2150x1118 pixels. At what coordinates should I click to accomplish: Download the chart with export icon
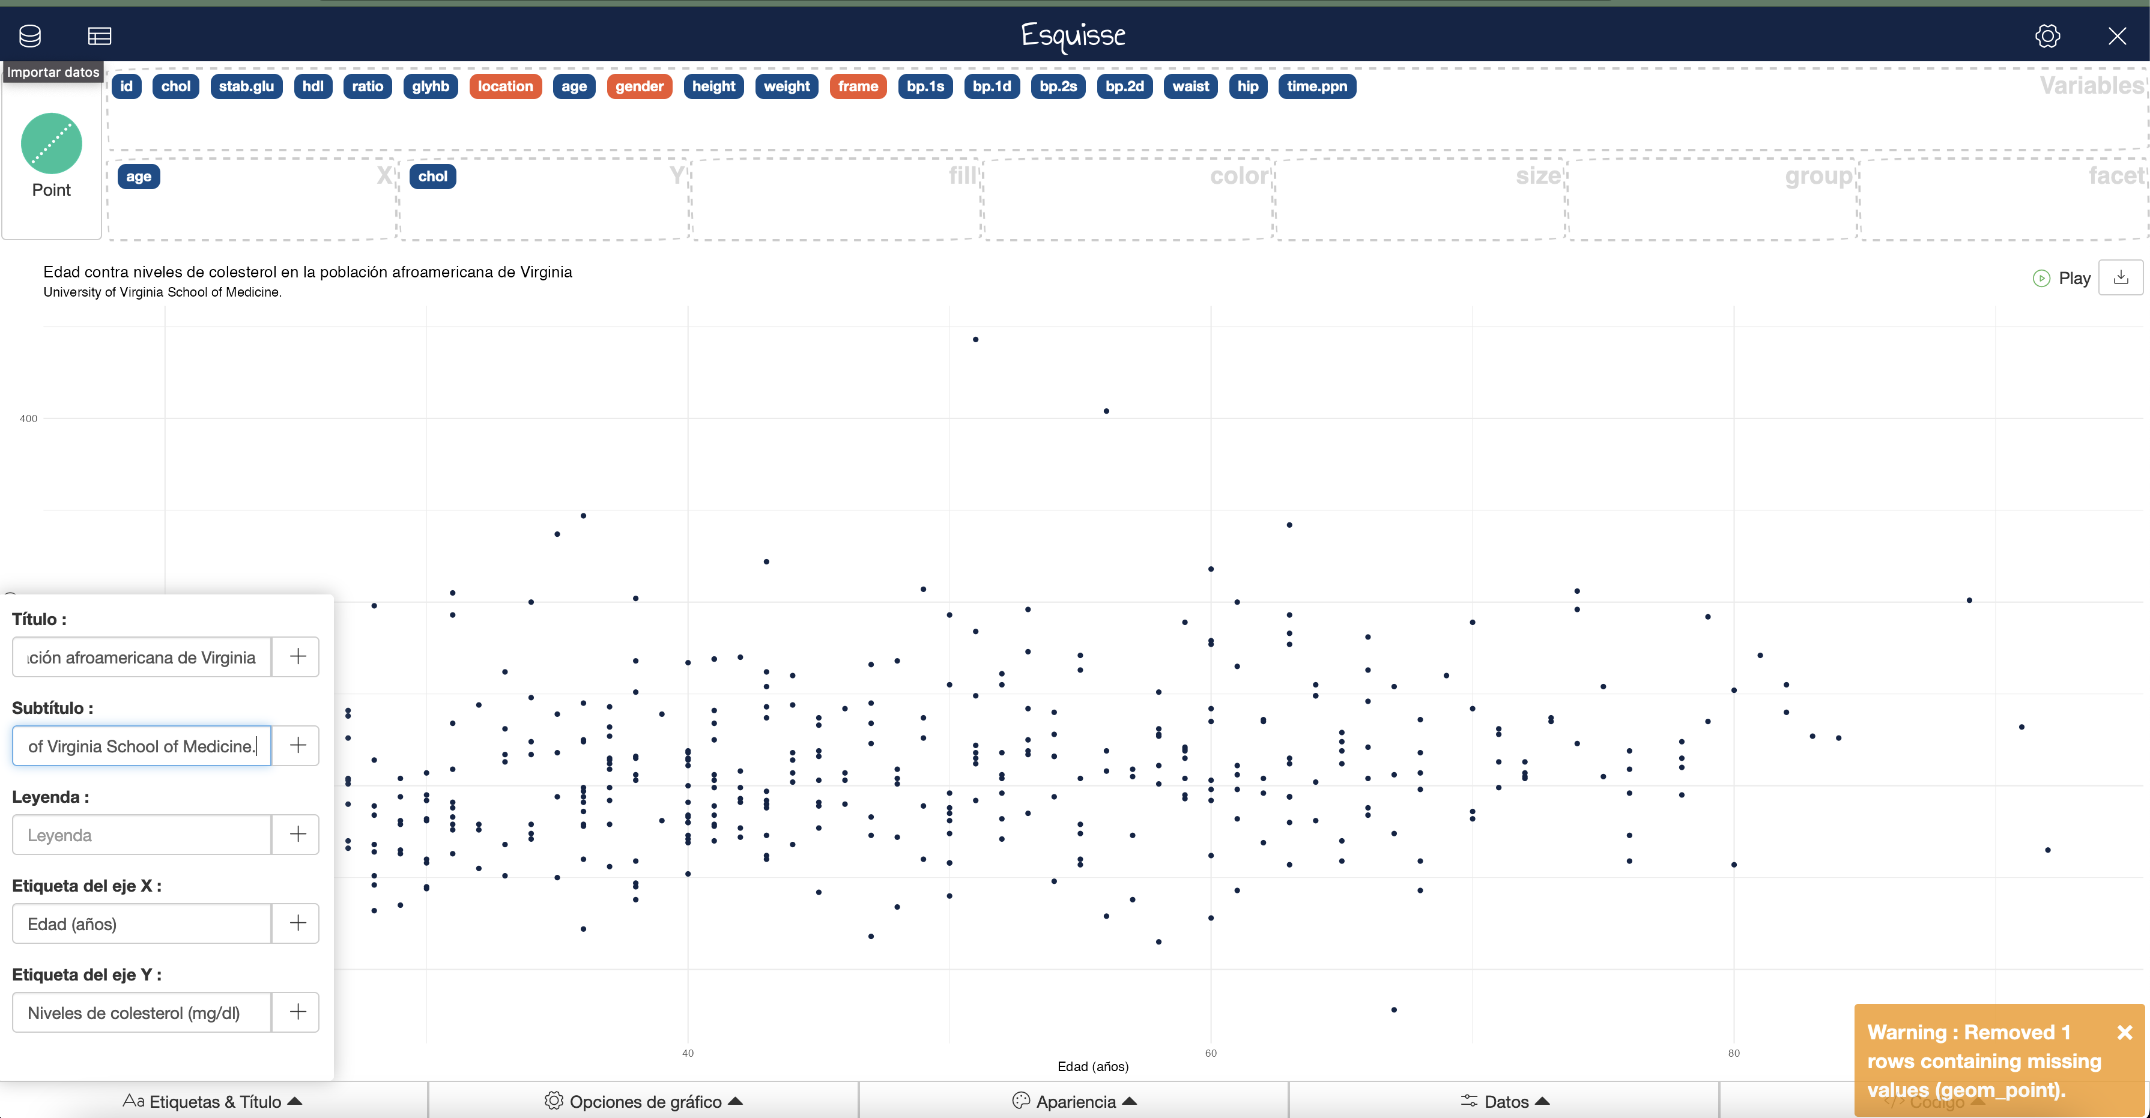(x=2121, y=278)
